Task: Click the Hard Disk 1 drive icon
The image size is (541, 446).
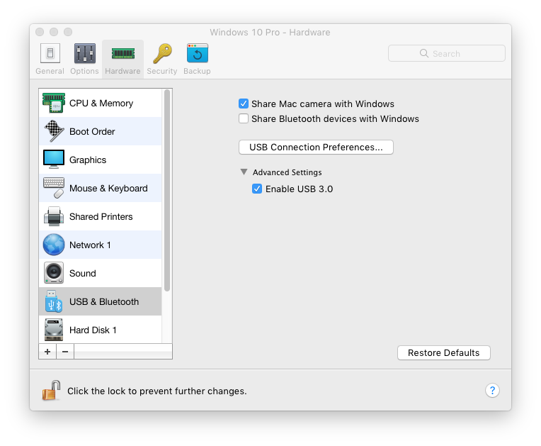Action: [54, 330]
